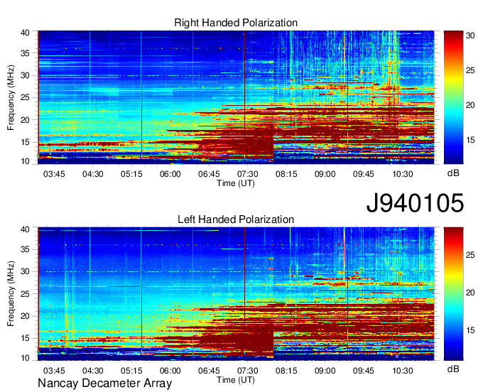
Task: Click the 'Time (UT)' label under bottom plot
Action: pos(236,380)
